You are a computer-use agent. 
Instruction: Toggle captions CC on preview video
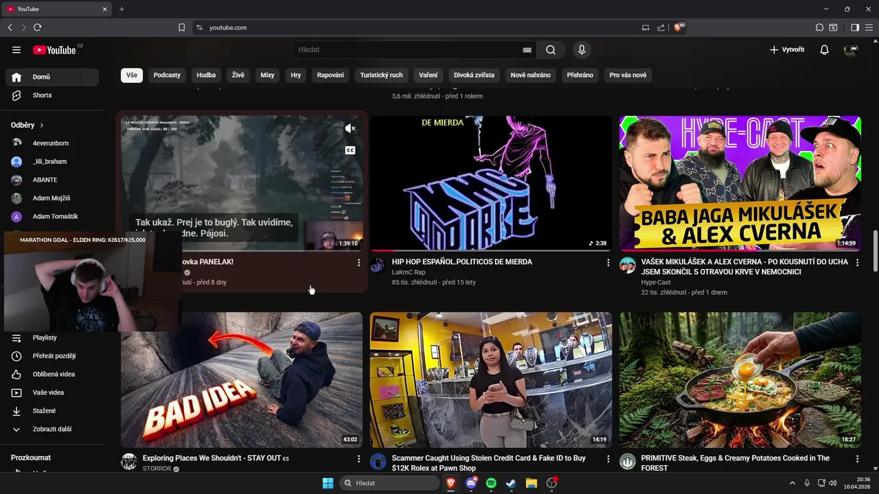pyautogui.click(x=350, y=150)
